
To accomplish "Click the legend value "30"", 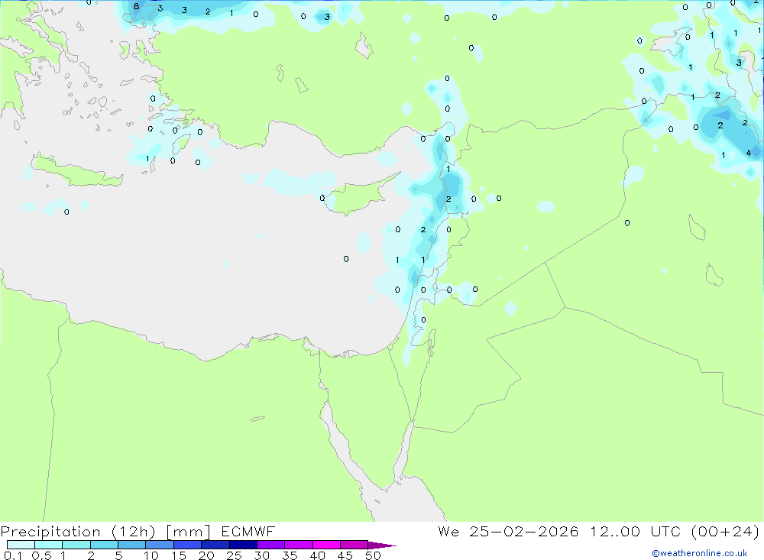I will tap(261, 555).
